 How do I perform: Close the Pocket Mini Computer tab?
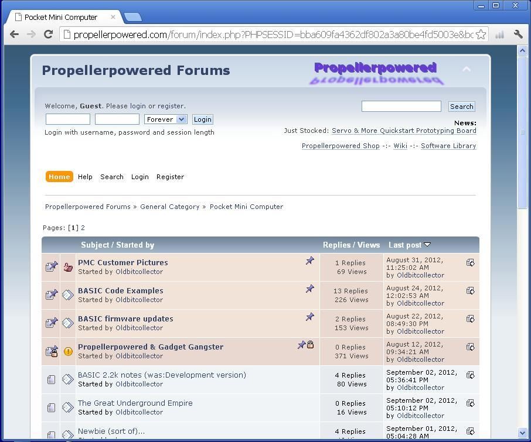pyautogui.click(x=113, y=17)
